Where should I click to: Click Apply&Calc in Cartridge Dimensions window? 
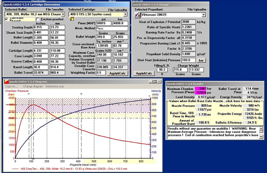click(x=117, y=73)
